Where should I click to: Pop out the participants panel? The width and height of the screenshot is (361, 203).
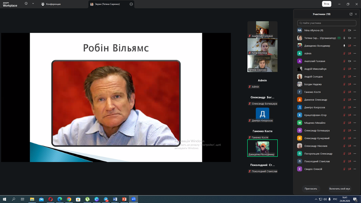click(x=351, y=14)
